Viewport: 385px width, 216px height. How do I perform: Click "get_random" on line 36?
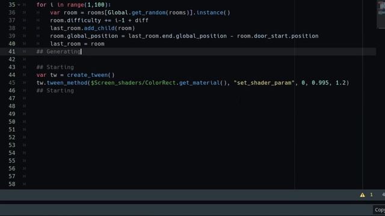[149, 13]
